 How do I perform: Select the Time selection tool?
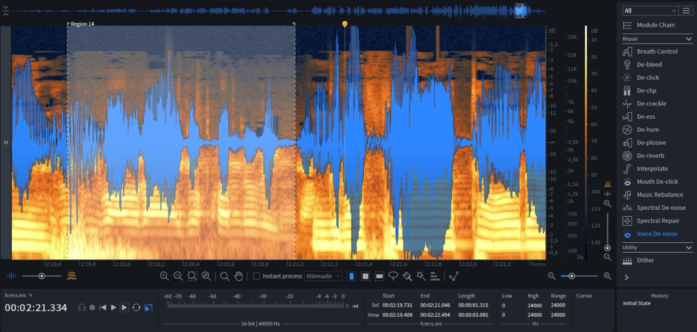(352, 276)
